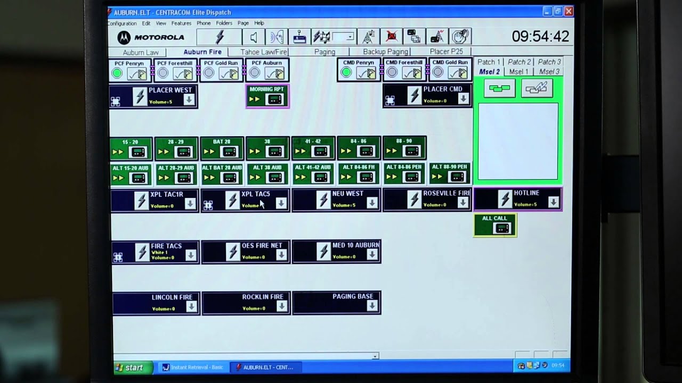Switch to the Backup Paging tab
Viewport: 682px width, 383px height.
385,52
